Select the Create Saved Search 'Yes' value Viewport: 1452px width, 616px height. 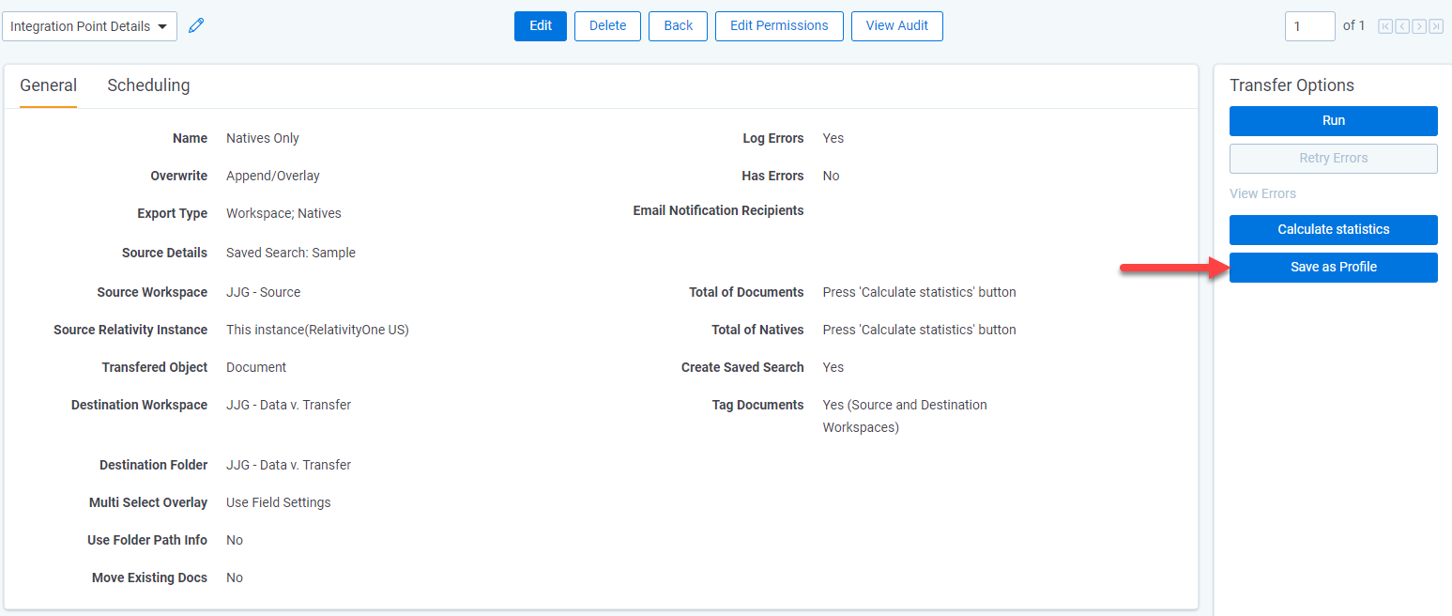(x=833, y=367)
